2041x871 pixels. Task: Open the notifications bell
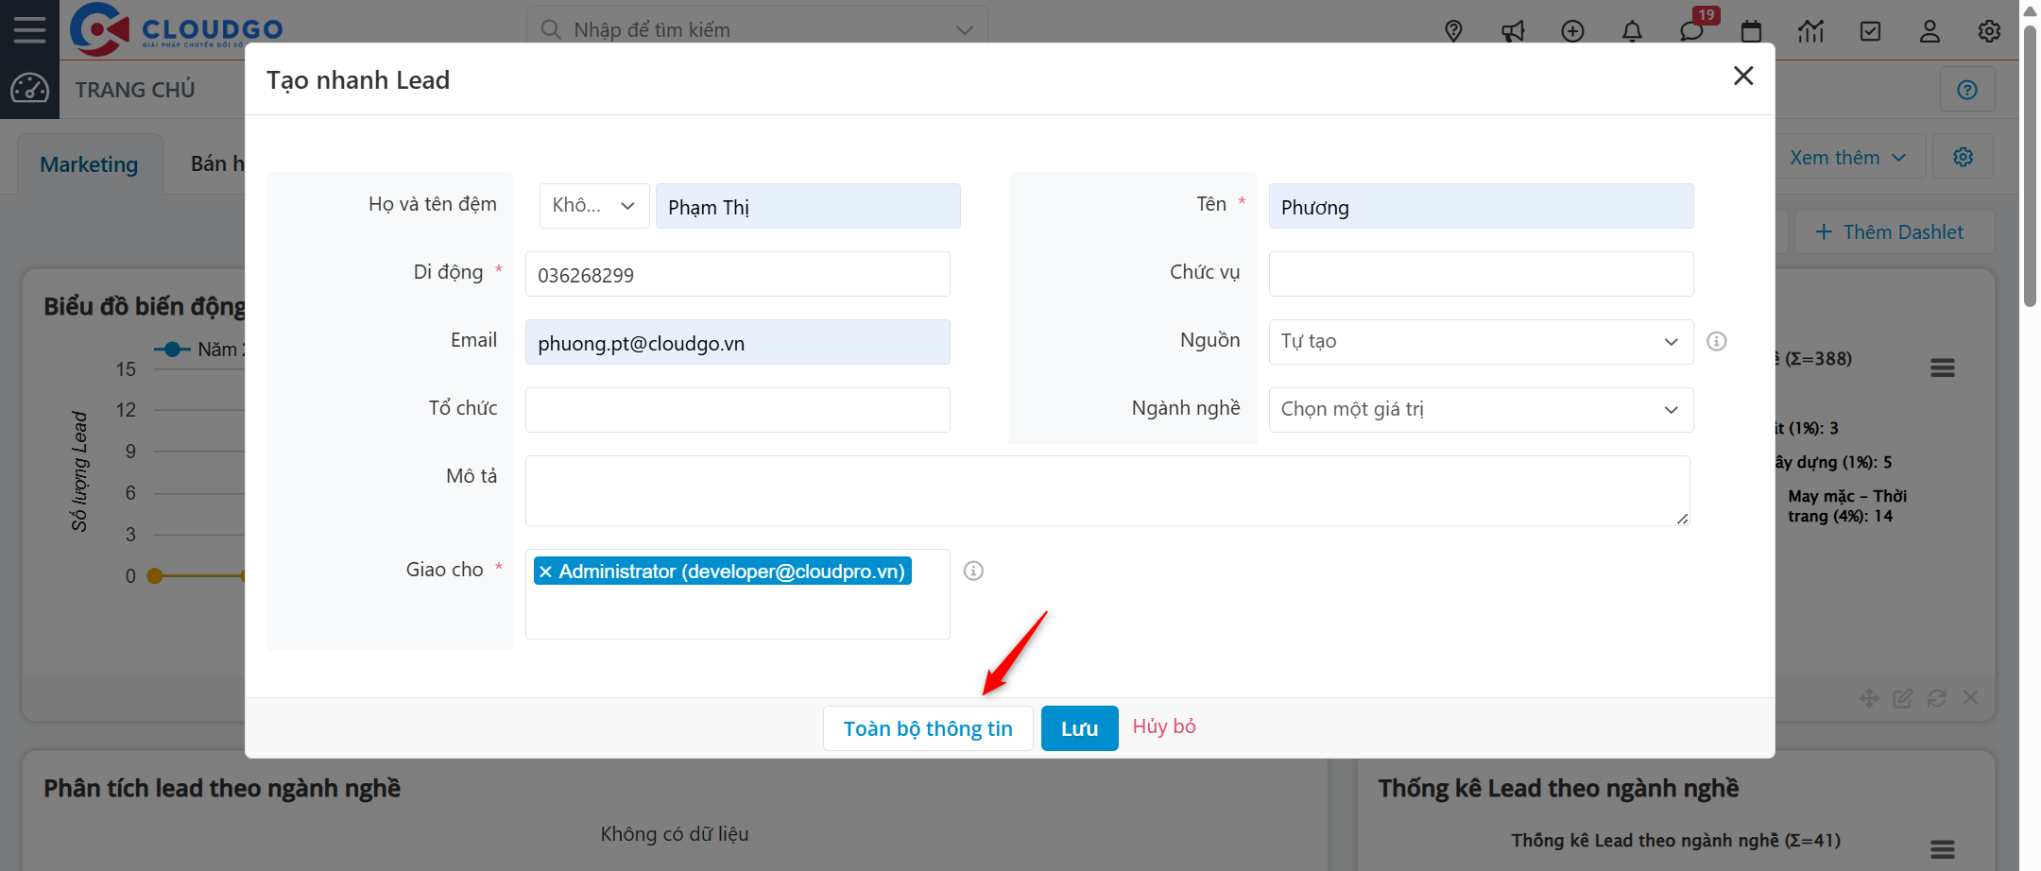coord(1632,31)
